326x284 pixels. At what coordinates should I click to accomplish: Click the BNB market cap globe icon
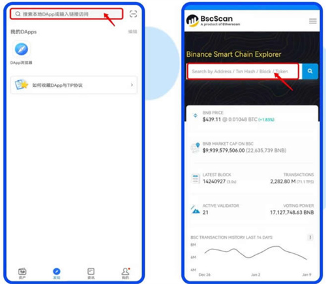pos(195,148)
